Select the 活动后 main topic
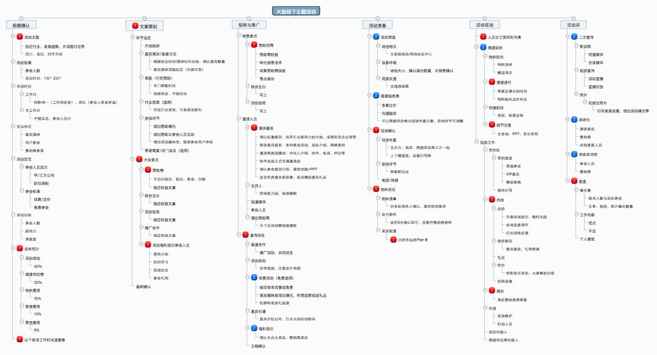The height and width of the screenshot is (355, 657). click(574, 25)
